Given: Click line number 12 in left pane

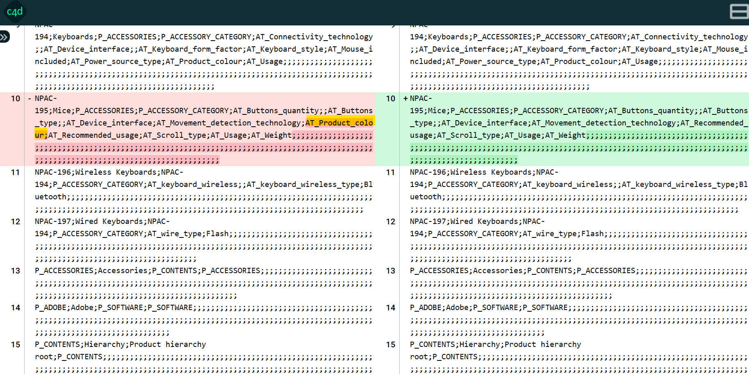Looking at the screenshot, I should pos(16,221).
